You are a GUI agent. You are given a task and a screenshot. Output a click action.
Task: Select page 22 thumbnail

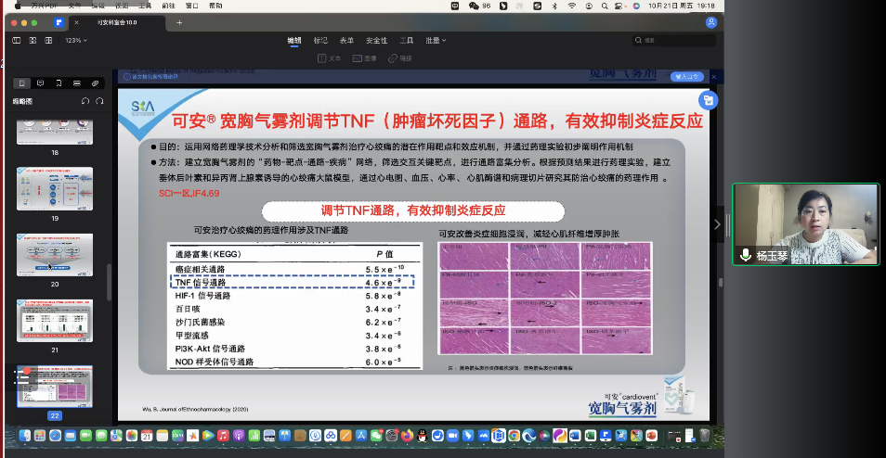tap(55, 387)
